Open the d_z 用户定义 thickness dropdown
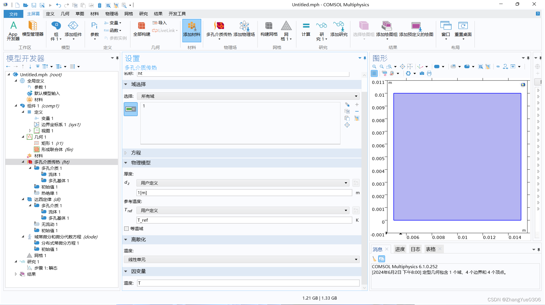Screen dimensions: 545x305 pos(243,183)
